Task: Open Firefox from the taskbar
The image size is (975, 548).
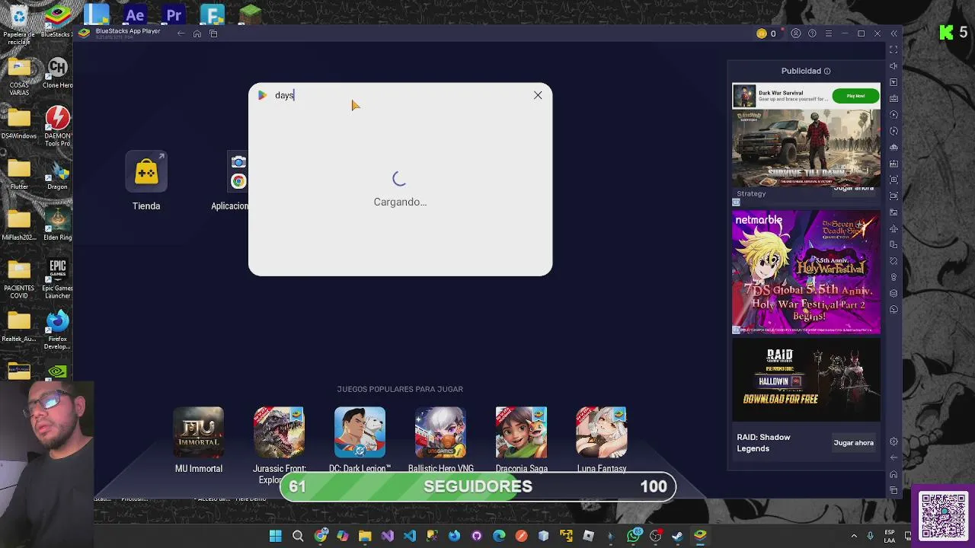Action: [454, 536]
